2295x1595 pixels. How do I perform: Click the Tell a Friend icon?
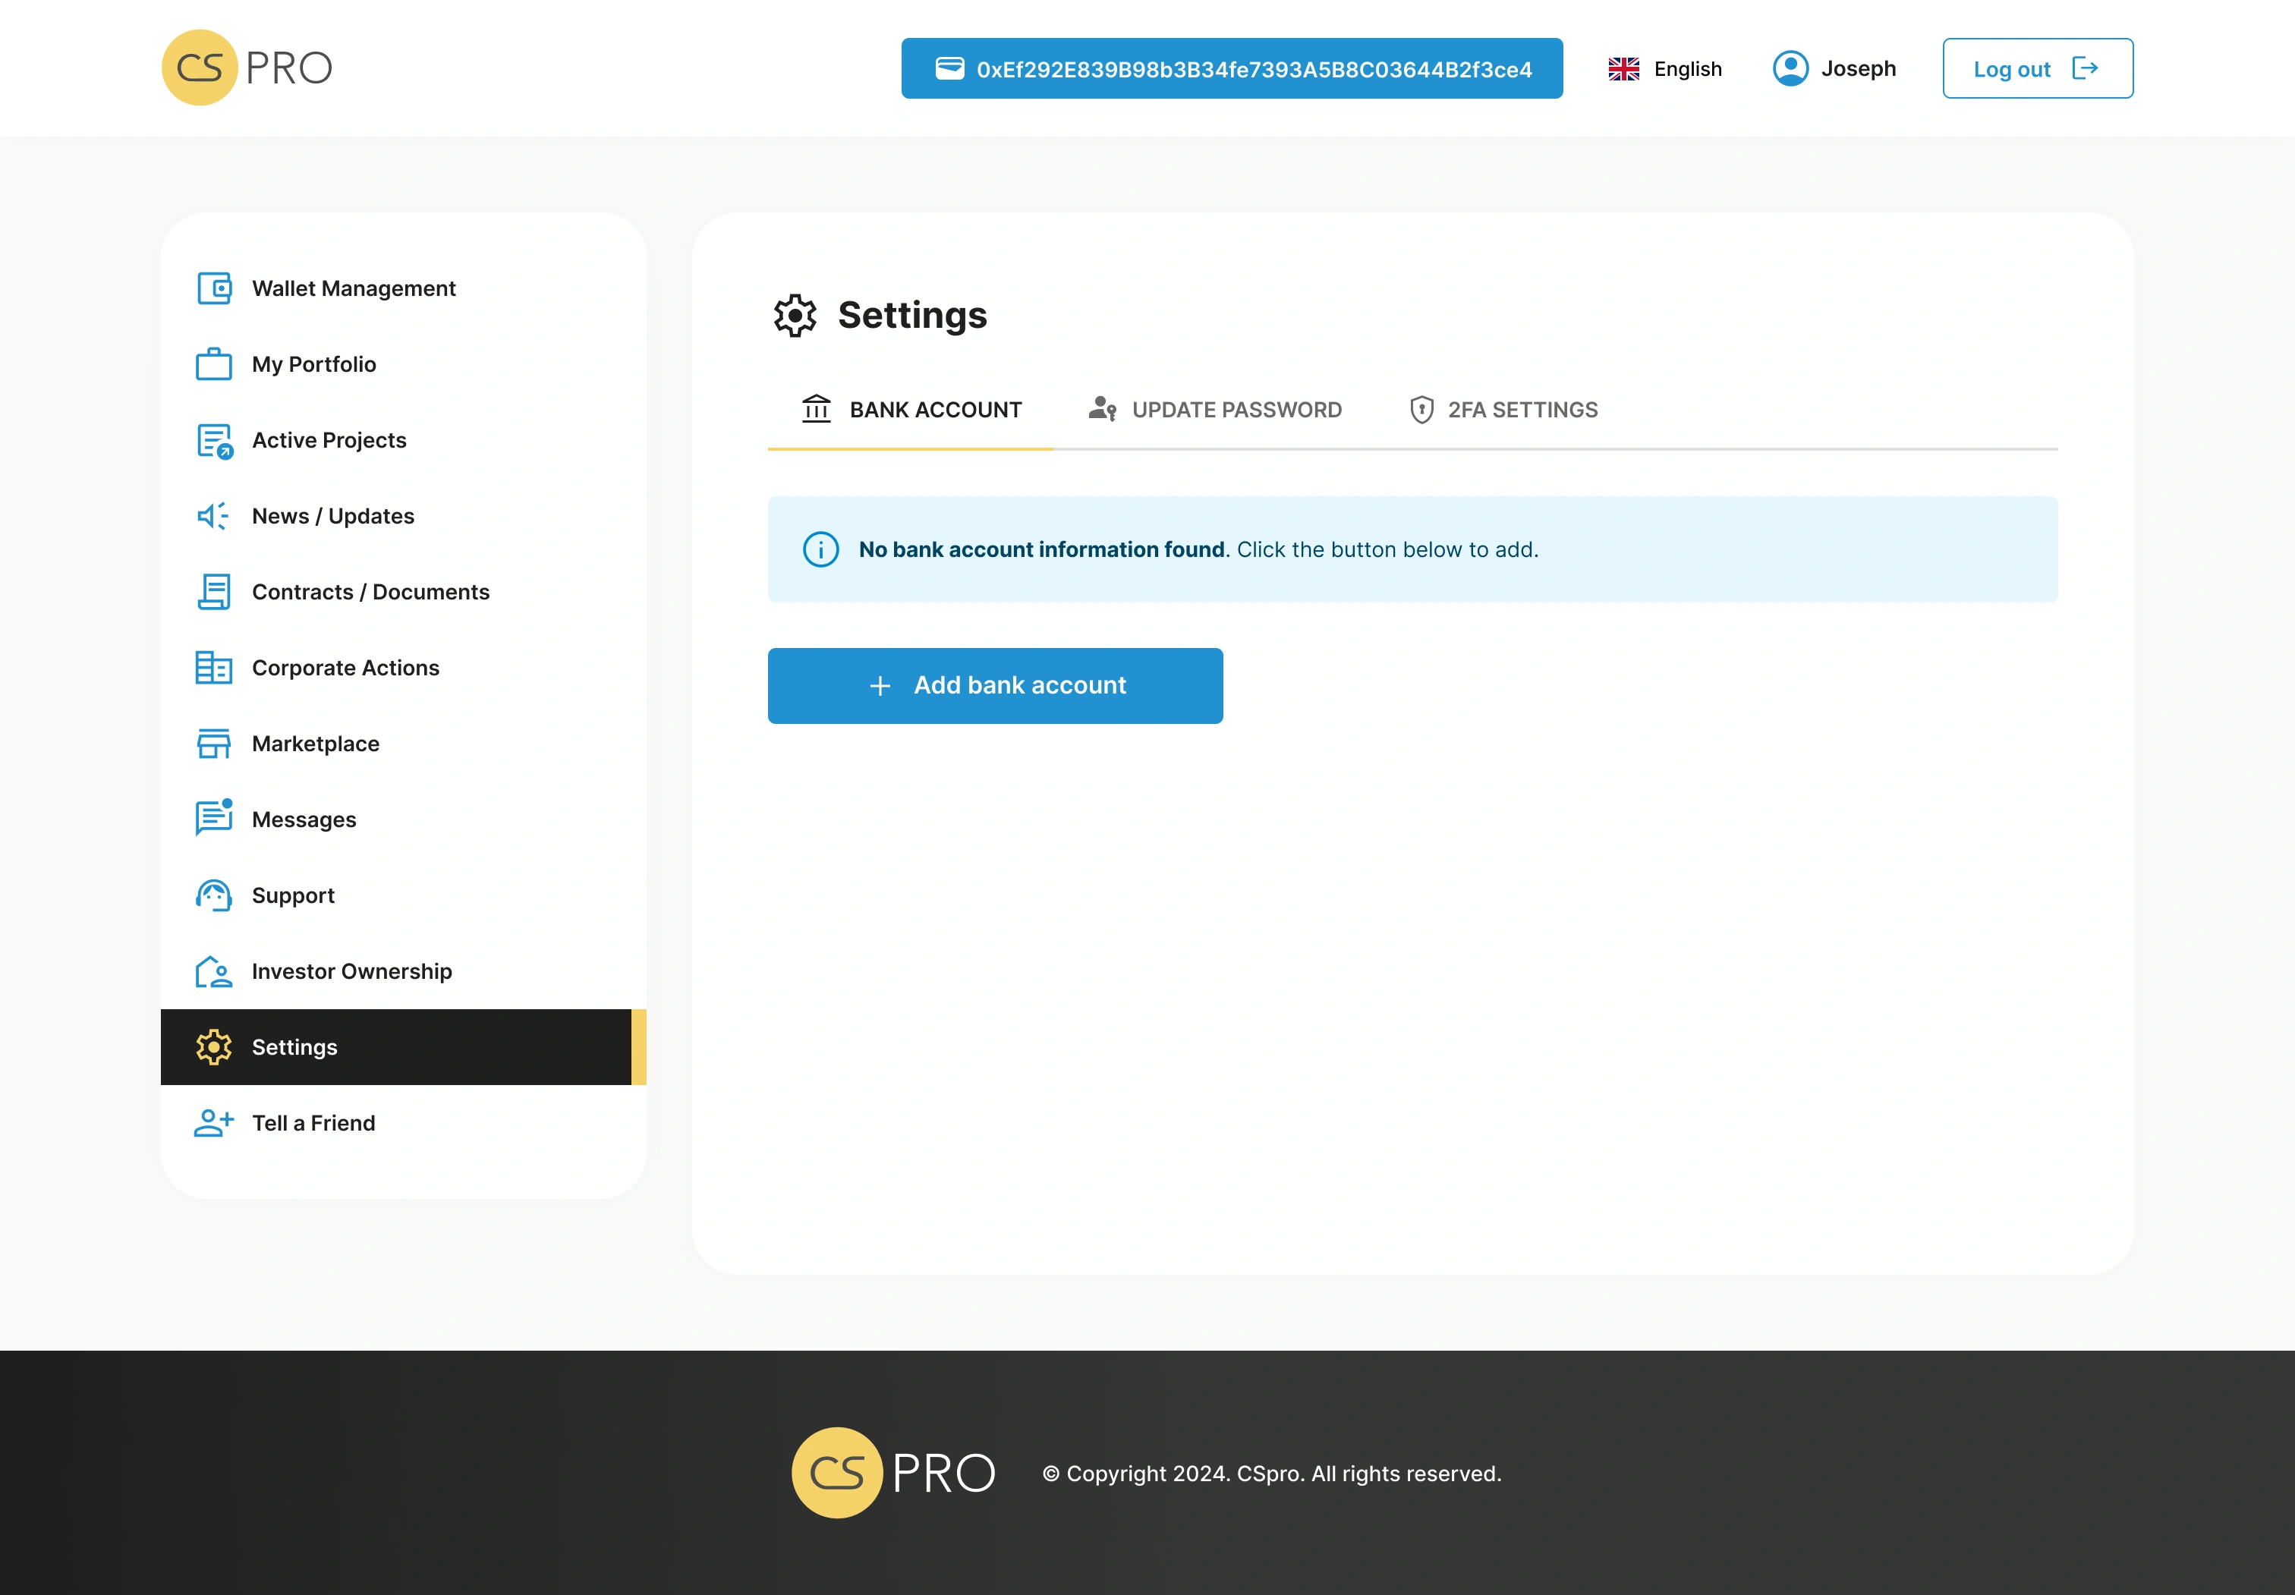point(214,1123)
